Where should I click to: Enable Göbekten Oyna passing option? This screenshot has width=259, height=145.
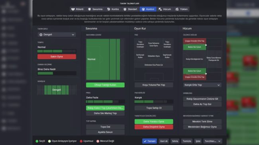154,56
